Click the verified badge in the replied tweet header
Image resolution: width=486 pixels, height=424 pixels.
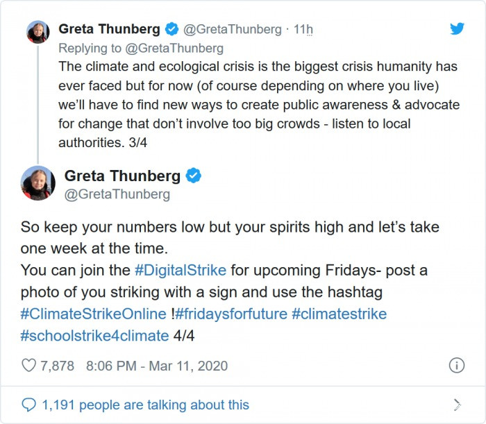tap(171, 29)
